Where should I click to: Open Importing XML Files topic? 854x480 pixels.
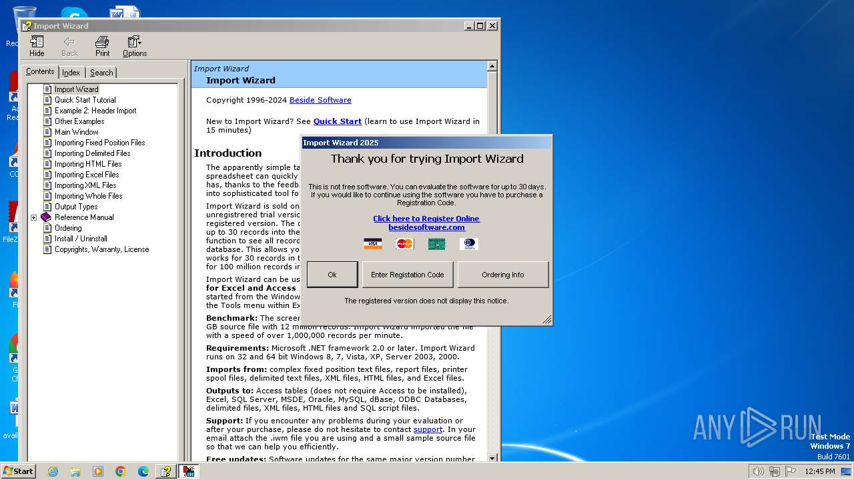85,185
